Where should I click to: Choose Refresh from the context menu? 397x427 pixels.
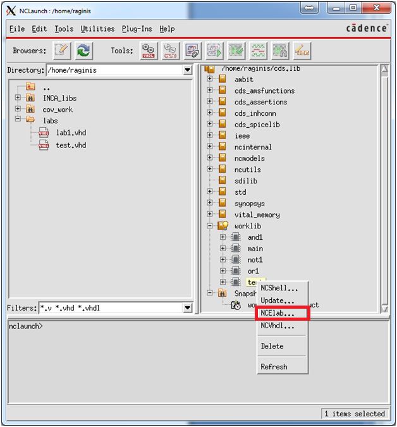(282, 367)
